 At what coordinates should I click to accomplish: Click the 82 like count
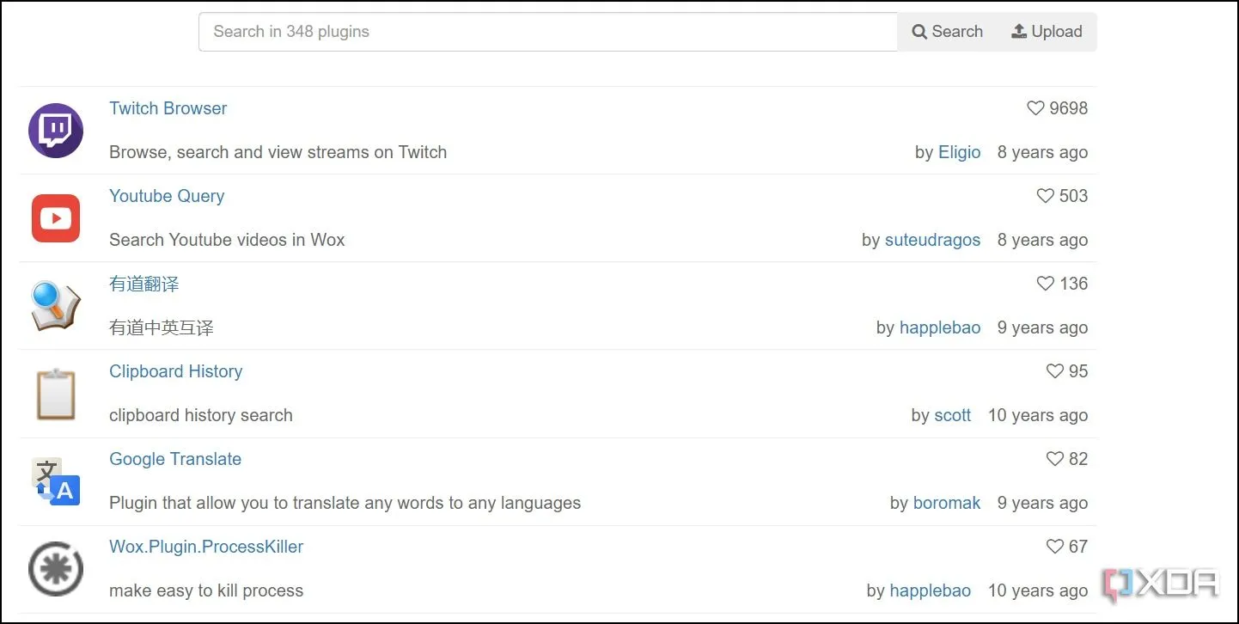tap(1078, 459)
